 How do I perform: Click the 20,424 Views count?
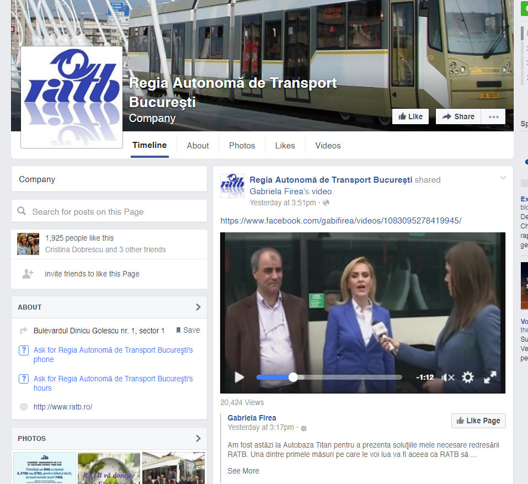coord(242,402)
